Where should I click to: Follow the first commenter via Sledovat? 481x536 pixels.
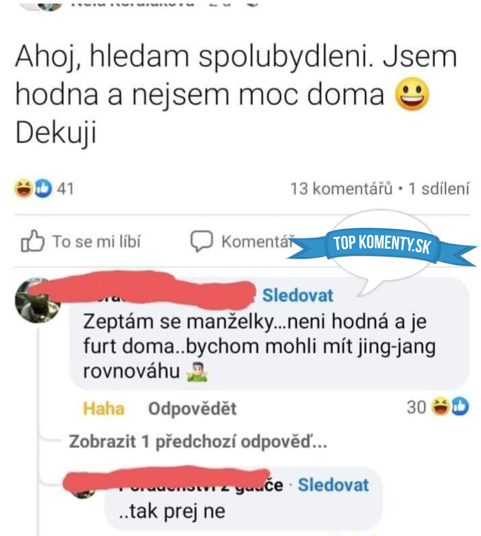click(x=298, y=296)
